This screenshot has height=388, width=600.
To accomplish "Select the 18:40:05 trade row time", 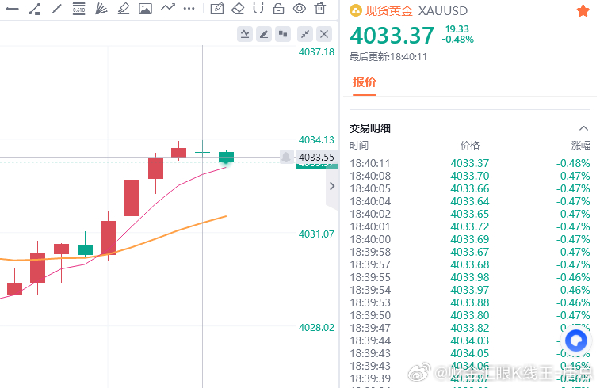I will (x=370, y=188).
